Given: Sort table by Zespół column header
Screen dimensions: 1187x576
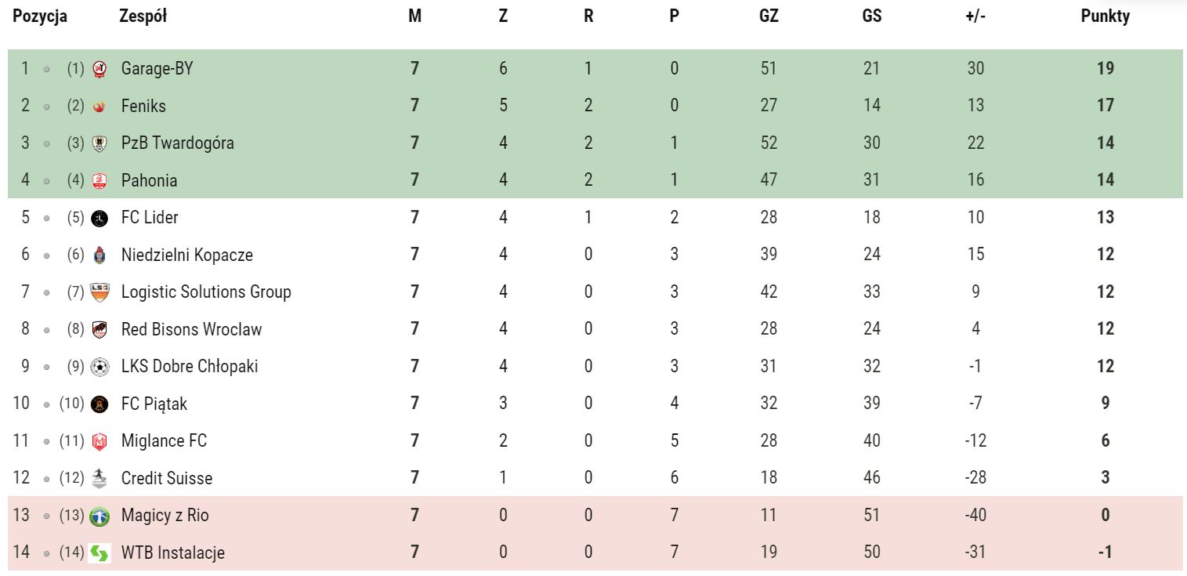Looking at the screenshot, I should pyautogui.click(x=143, y=16).
